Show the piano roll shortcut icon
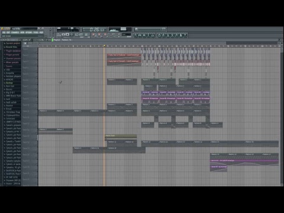Image resolution: width=284 pixels, height=213 pixels. click(x=144, y=35)
